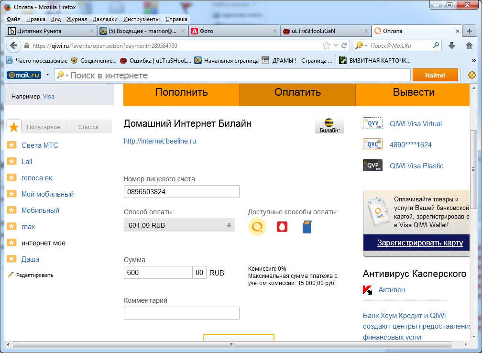This screenshot has width=482, height=353.
Task: Open dropdown arrow next to @mail.ru logo
Action: click(x=47, y=75)
